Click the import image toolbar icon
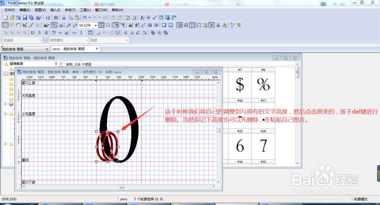The image size is (380, 205). click(x=130, y=25)
